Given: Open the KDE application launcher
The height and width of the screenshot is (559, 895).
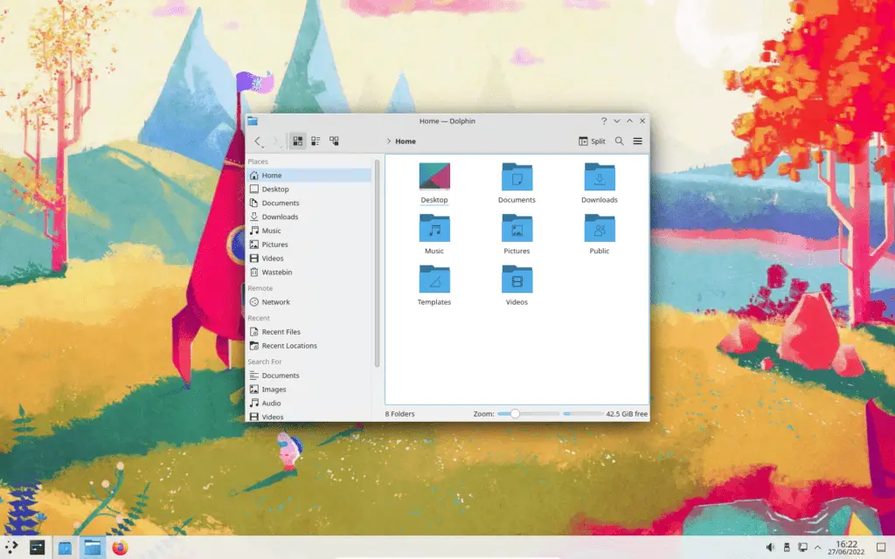Looking at the screenshot, I should tap(11, 547).
